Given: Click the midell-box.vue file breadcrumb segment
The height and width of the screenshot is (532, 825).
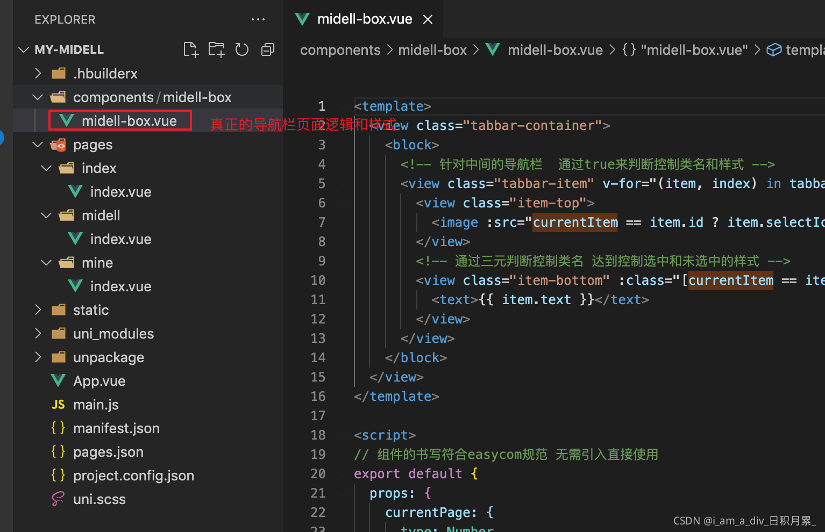Looking at the screenshot, I should click(x=555, y=50).
